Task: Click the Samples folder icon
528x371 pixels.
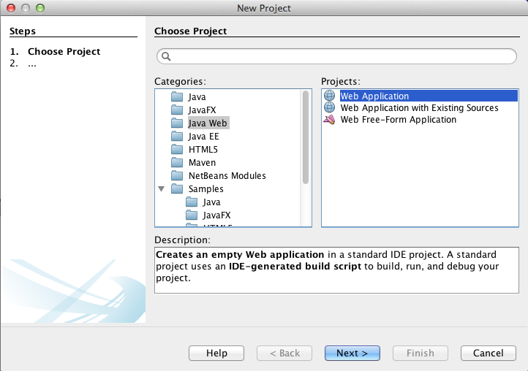Action: pos(177,188)
